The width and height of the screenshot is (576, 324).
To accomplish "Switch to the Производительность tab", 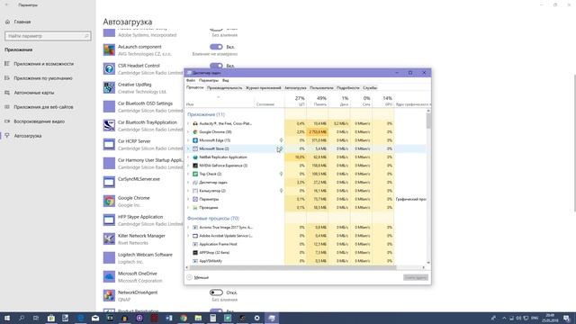I will (224, 88).
